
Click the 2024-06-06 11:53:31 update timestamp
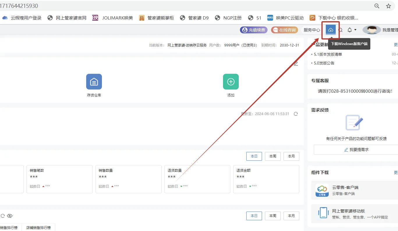(272, 114)
